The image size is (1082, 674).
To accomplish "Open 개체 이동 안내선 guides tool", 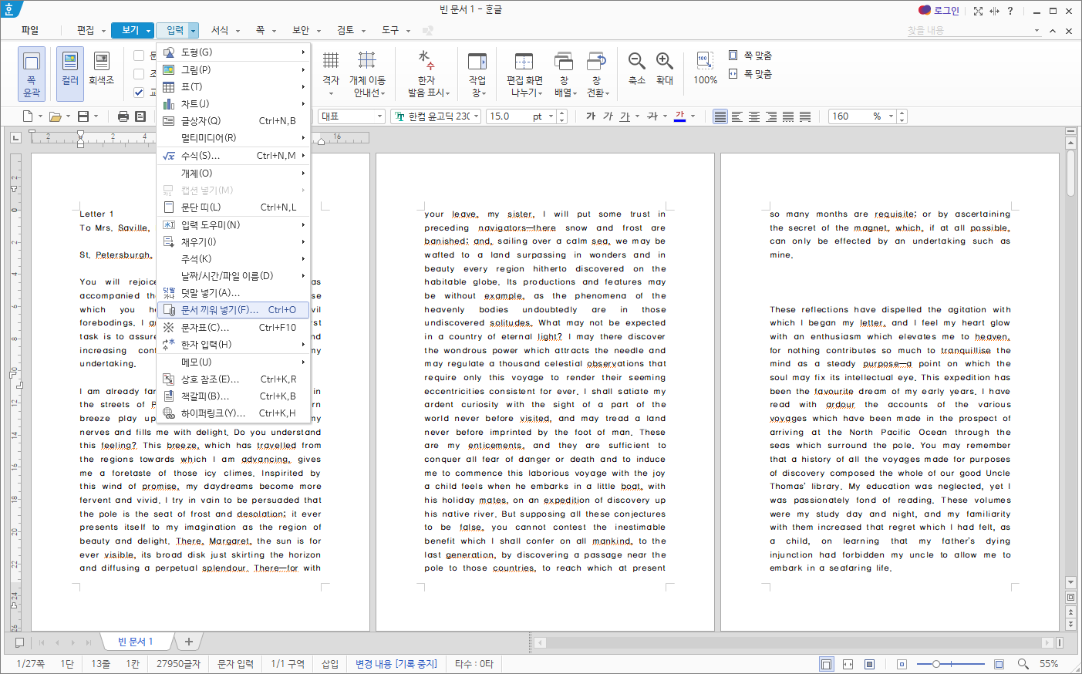I will tap(368, 74).
